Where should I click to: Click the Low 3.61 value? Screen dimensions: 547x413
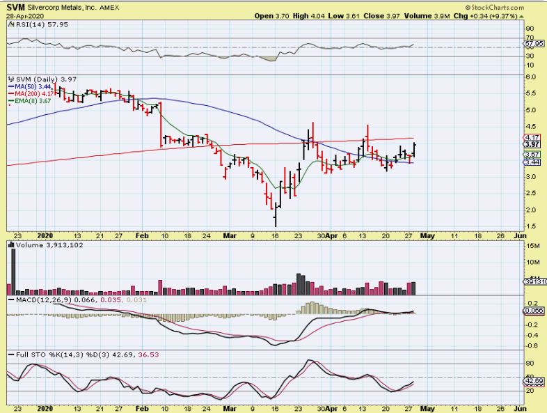(344, 16)
